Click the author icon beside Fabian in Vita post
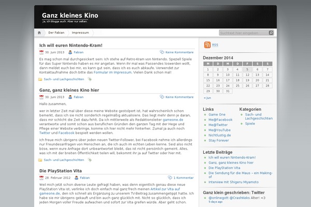Image resolution: width=311 pixels, height=207 pixels. pos(76,178)
